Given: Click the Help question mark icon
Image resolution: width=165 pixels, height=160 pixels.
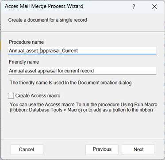Looking at the screenshot, I should [x=134, y=7].
